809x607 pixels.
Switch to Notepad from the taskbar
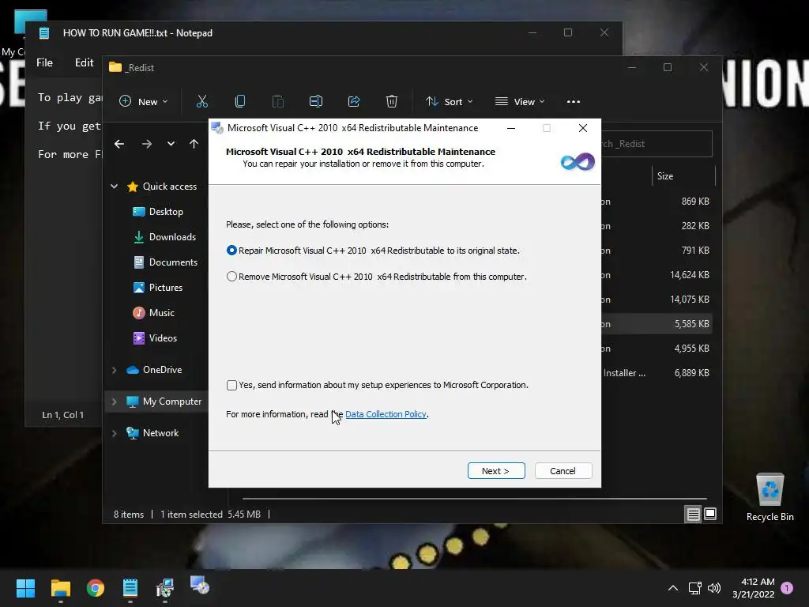pos(130,588)
